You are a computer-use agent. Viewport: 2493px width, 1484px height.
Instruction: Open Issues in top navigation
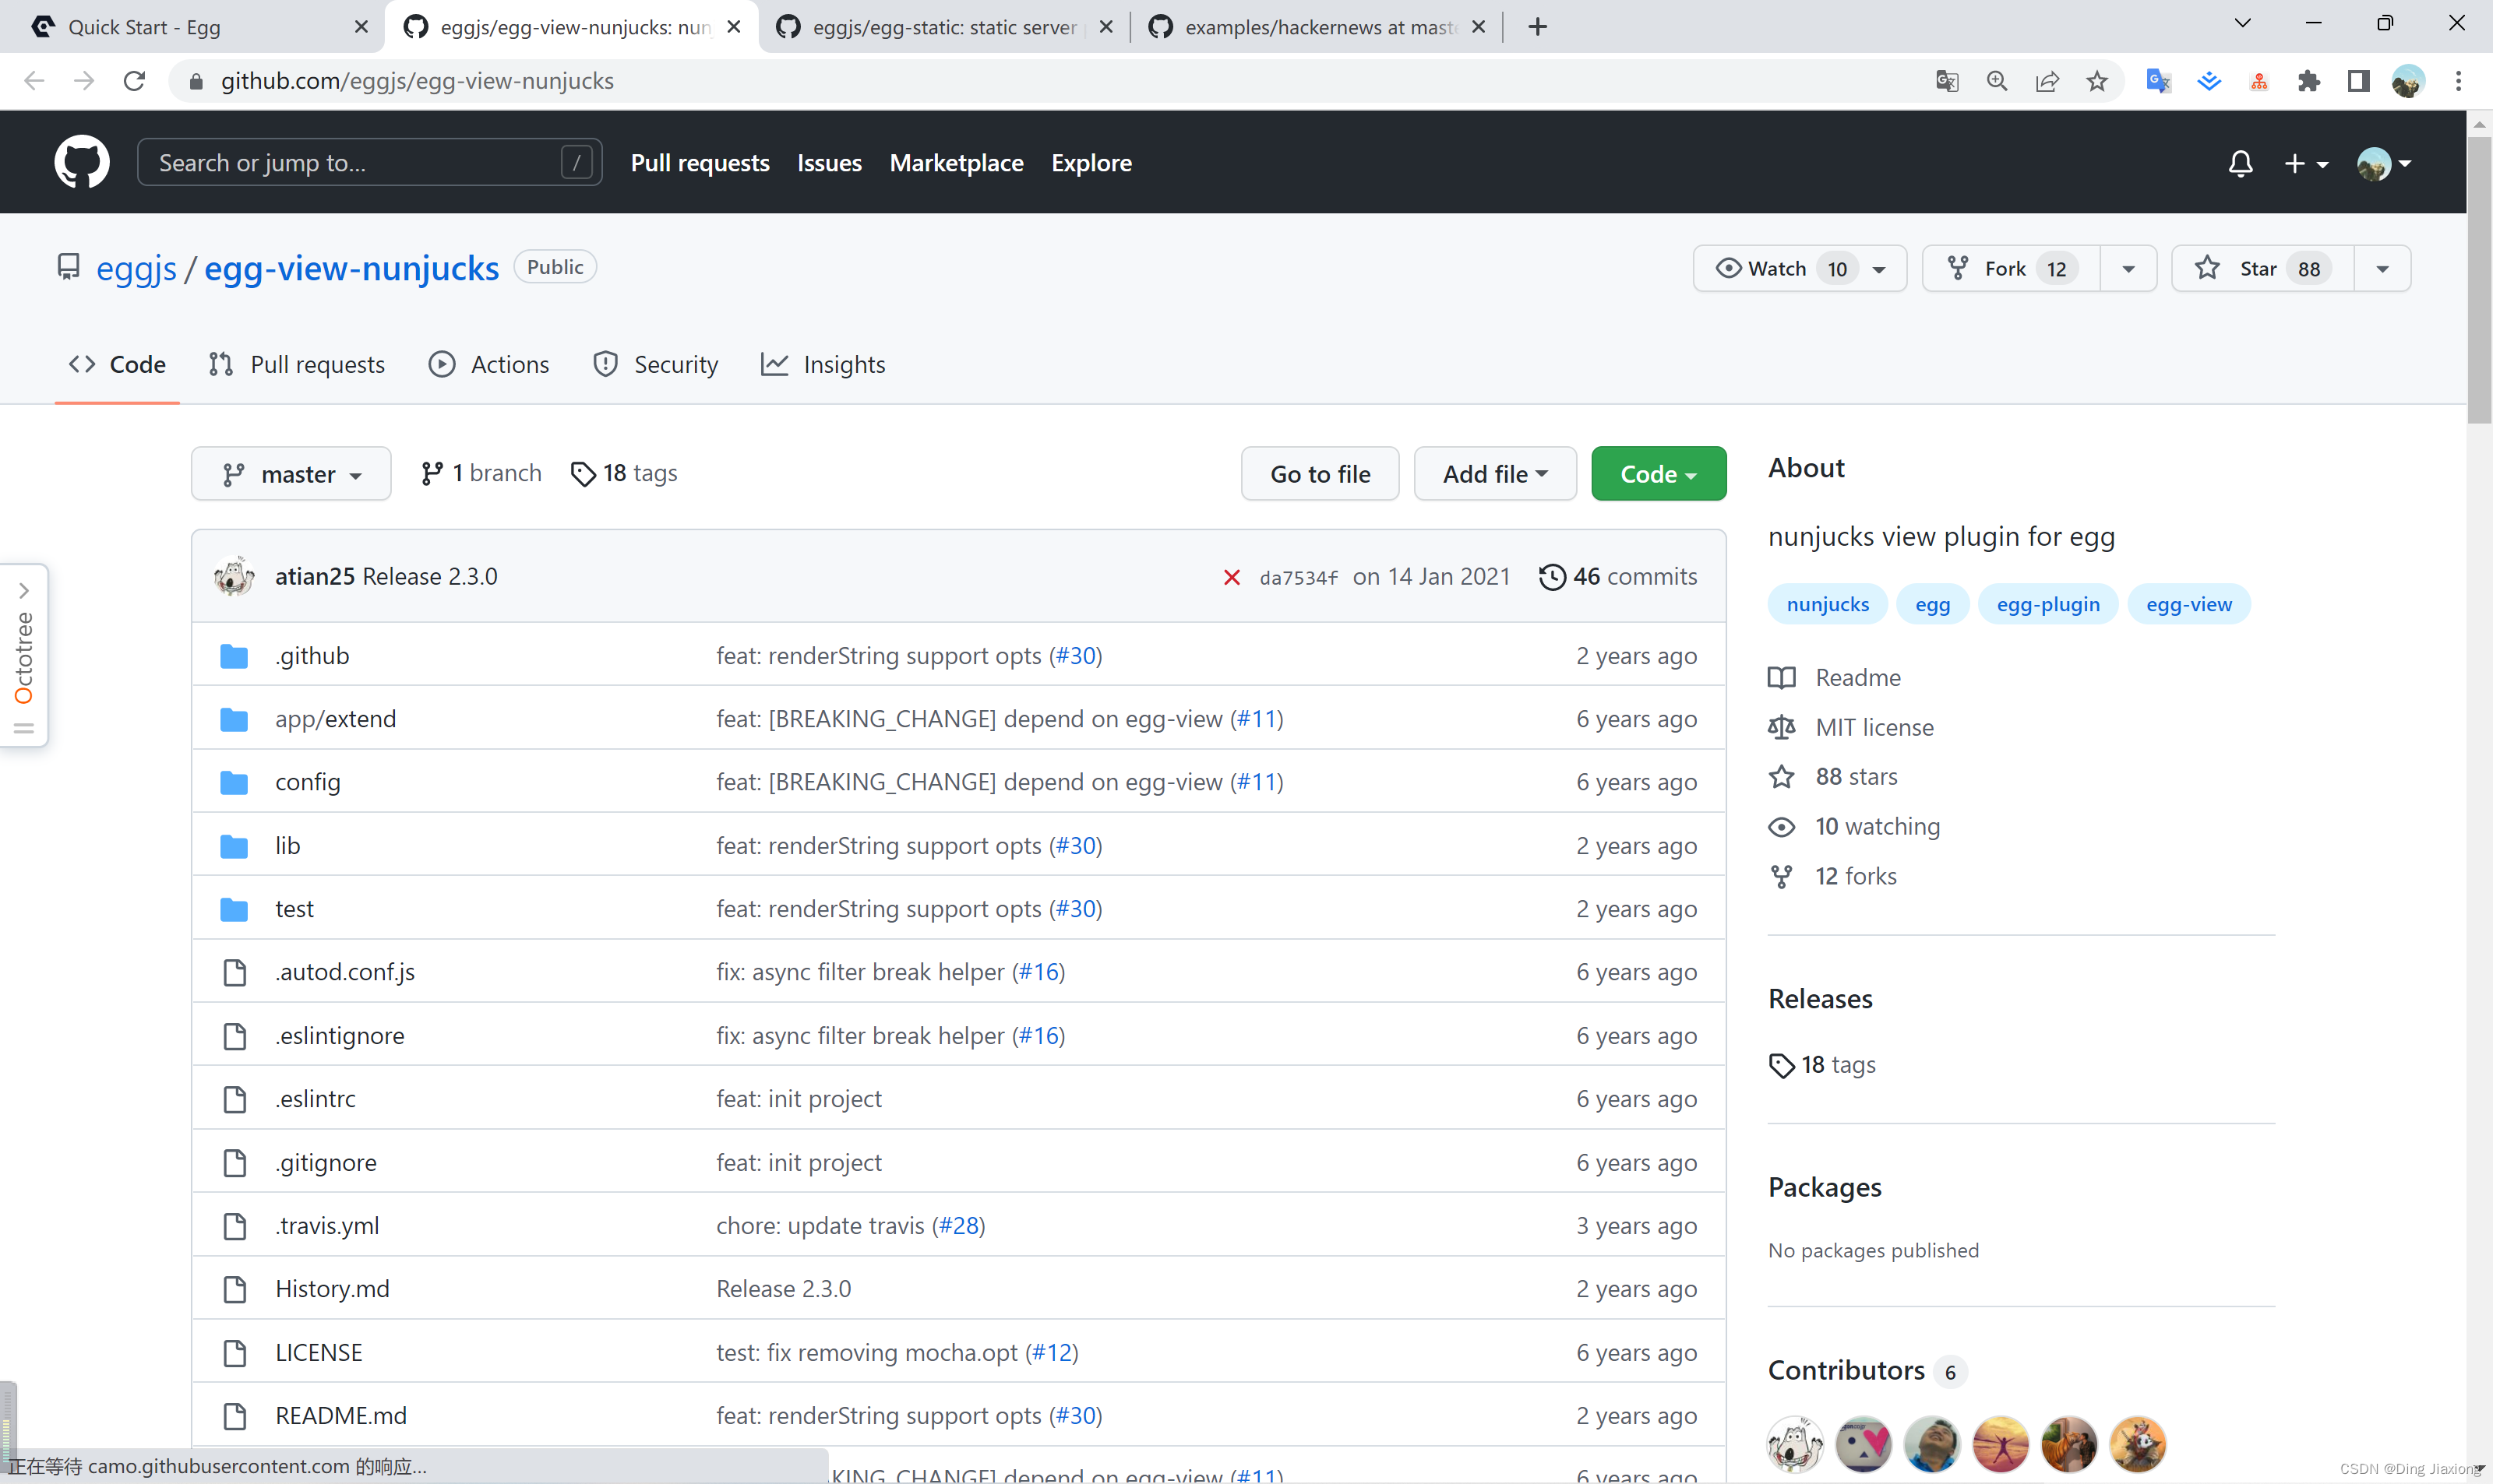830,163
